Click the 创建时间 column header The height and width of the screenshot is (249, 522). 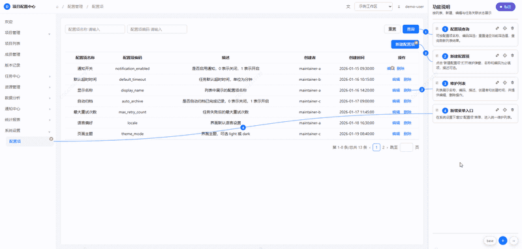pyautogui.click(x=356, y=57)
